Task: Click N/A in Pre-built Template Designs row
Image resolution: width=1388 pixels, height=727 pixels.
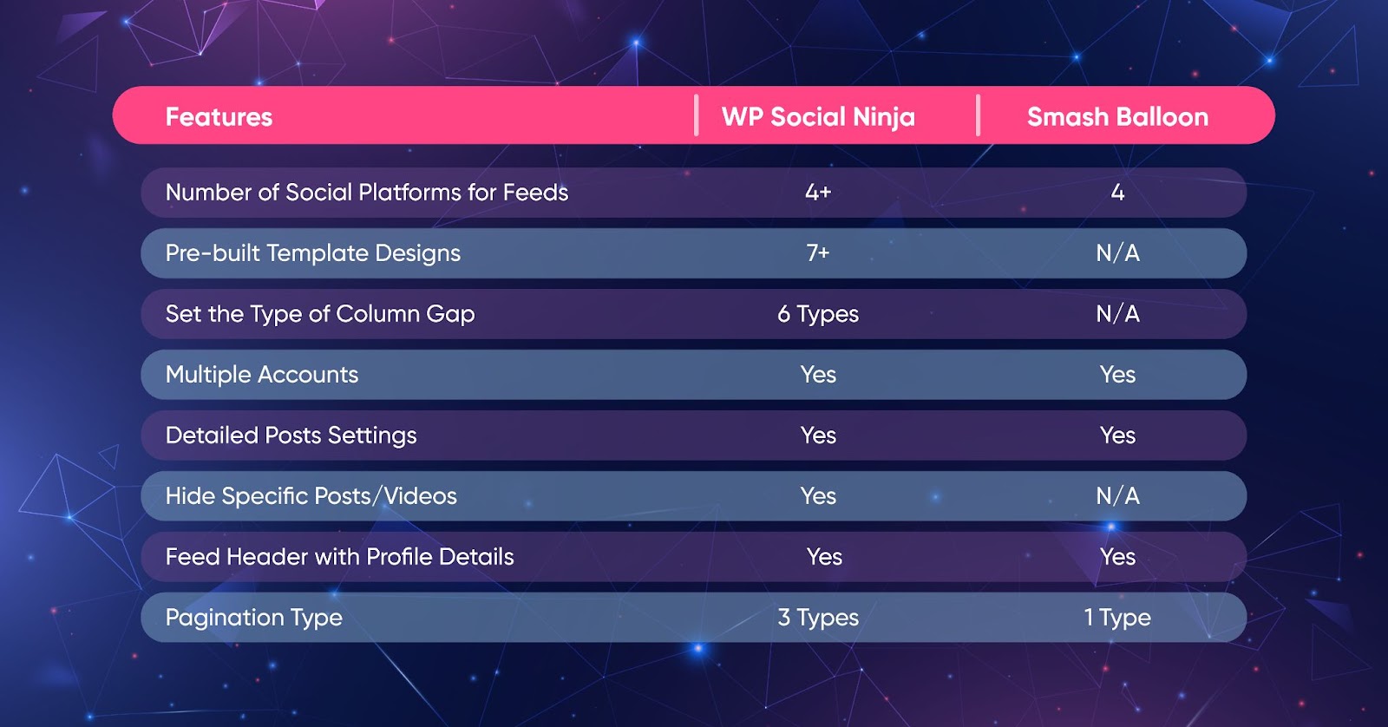Action: click(1117, 253)
